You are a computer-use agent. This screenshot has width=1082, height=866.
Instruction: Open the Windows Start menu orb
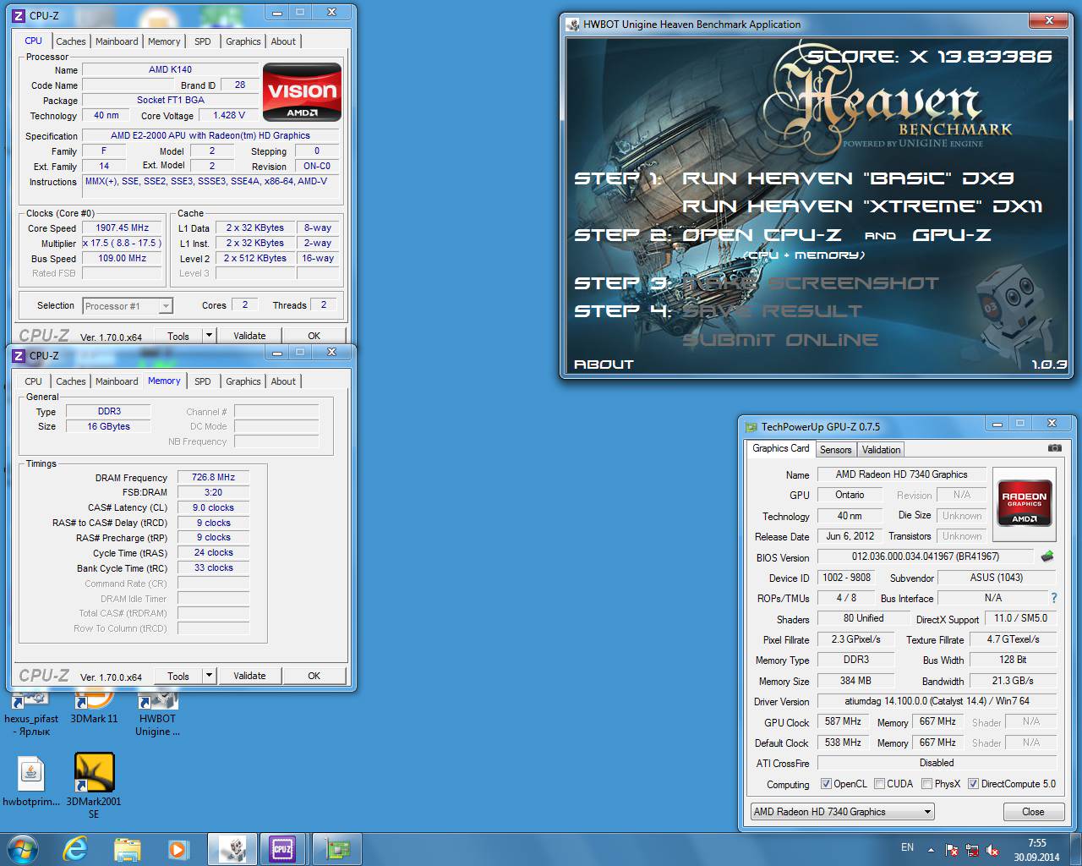22,848
